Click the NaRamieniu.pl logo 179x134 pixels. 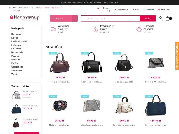click(x=25, y=18)
